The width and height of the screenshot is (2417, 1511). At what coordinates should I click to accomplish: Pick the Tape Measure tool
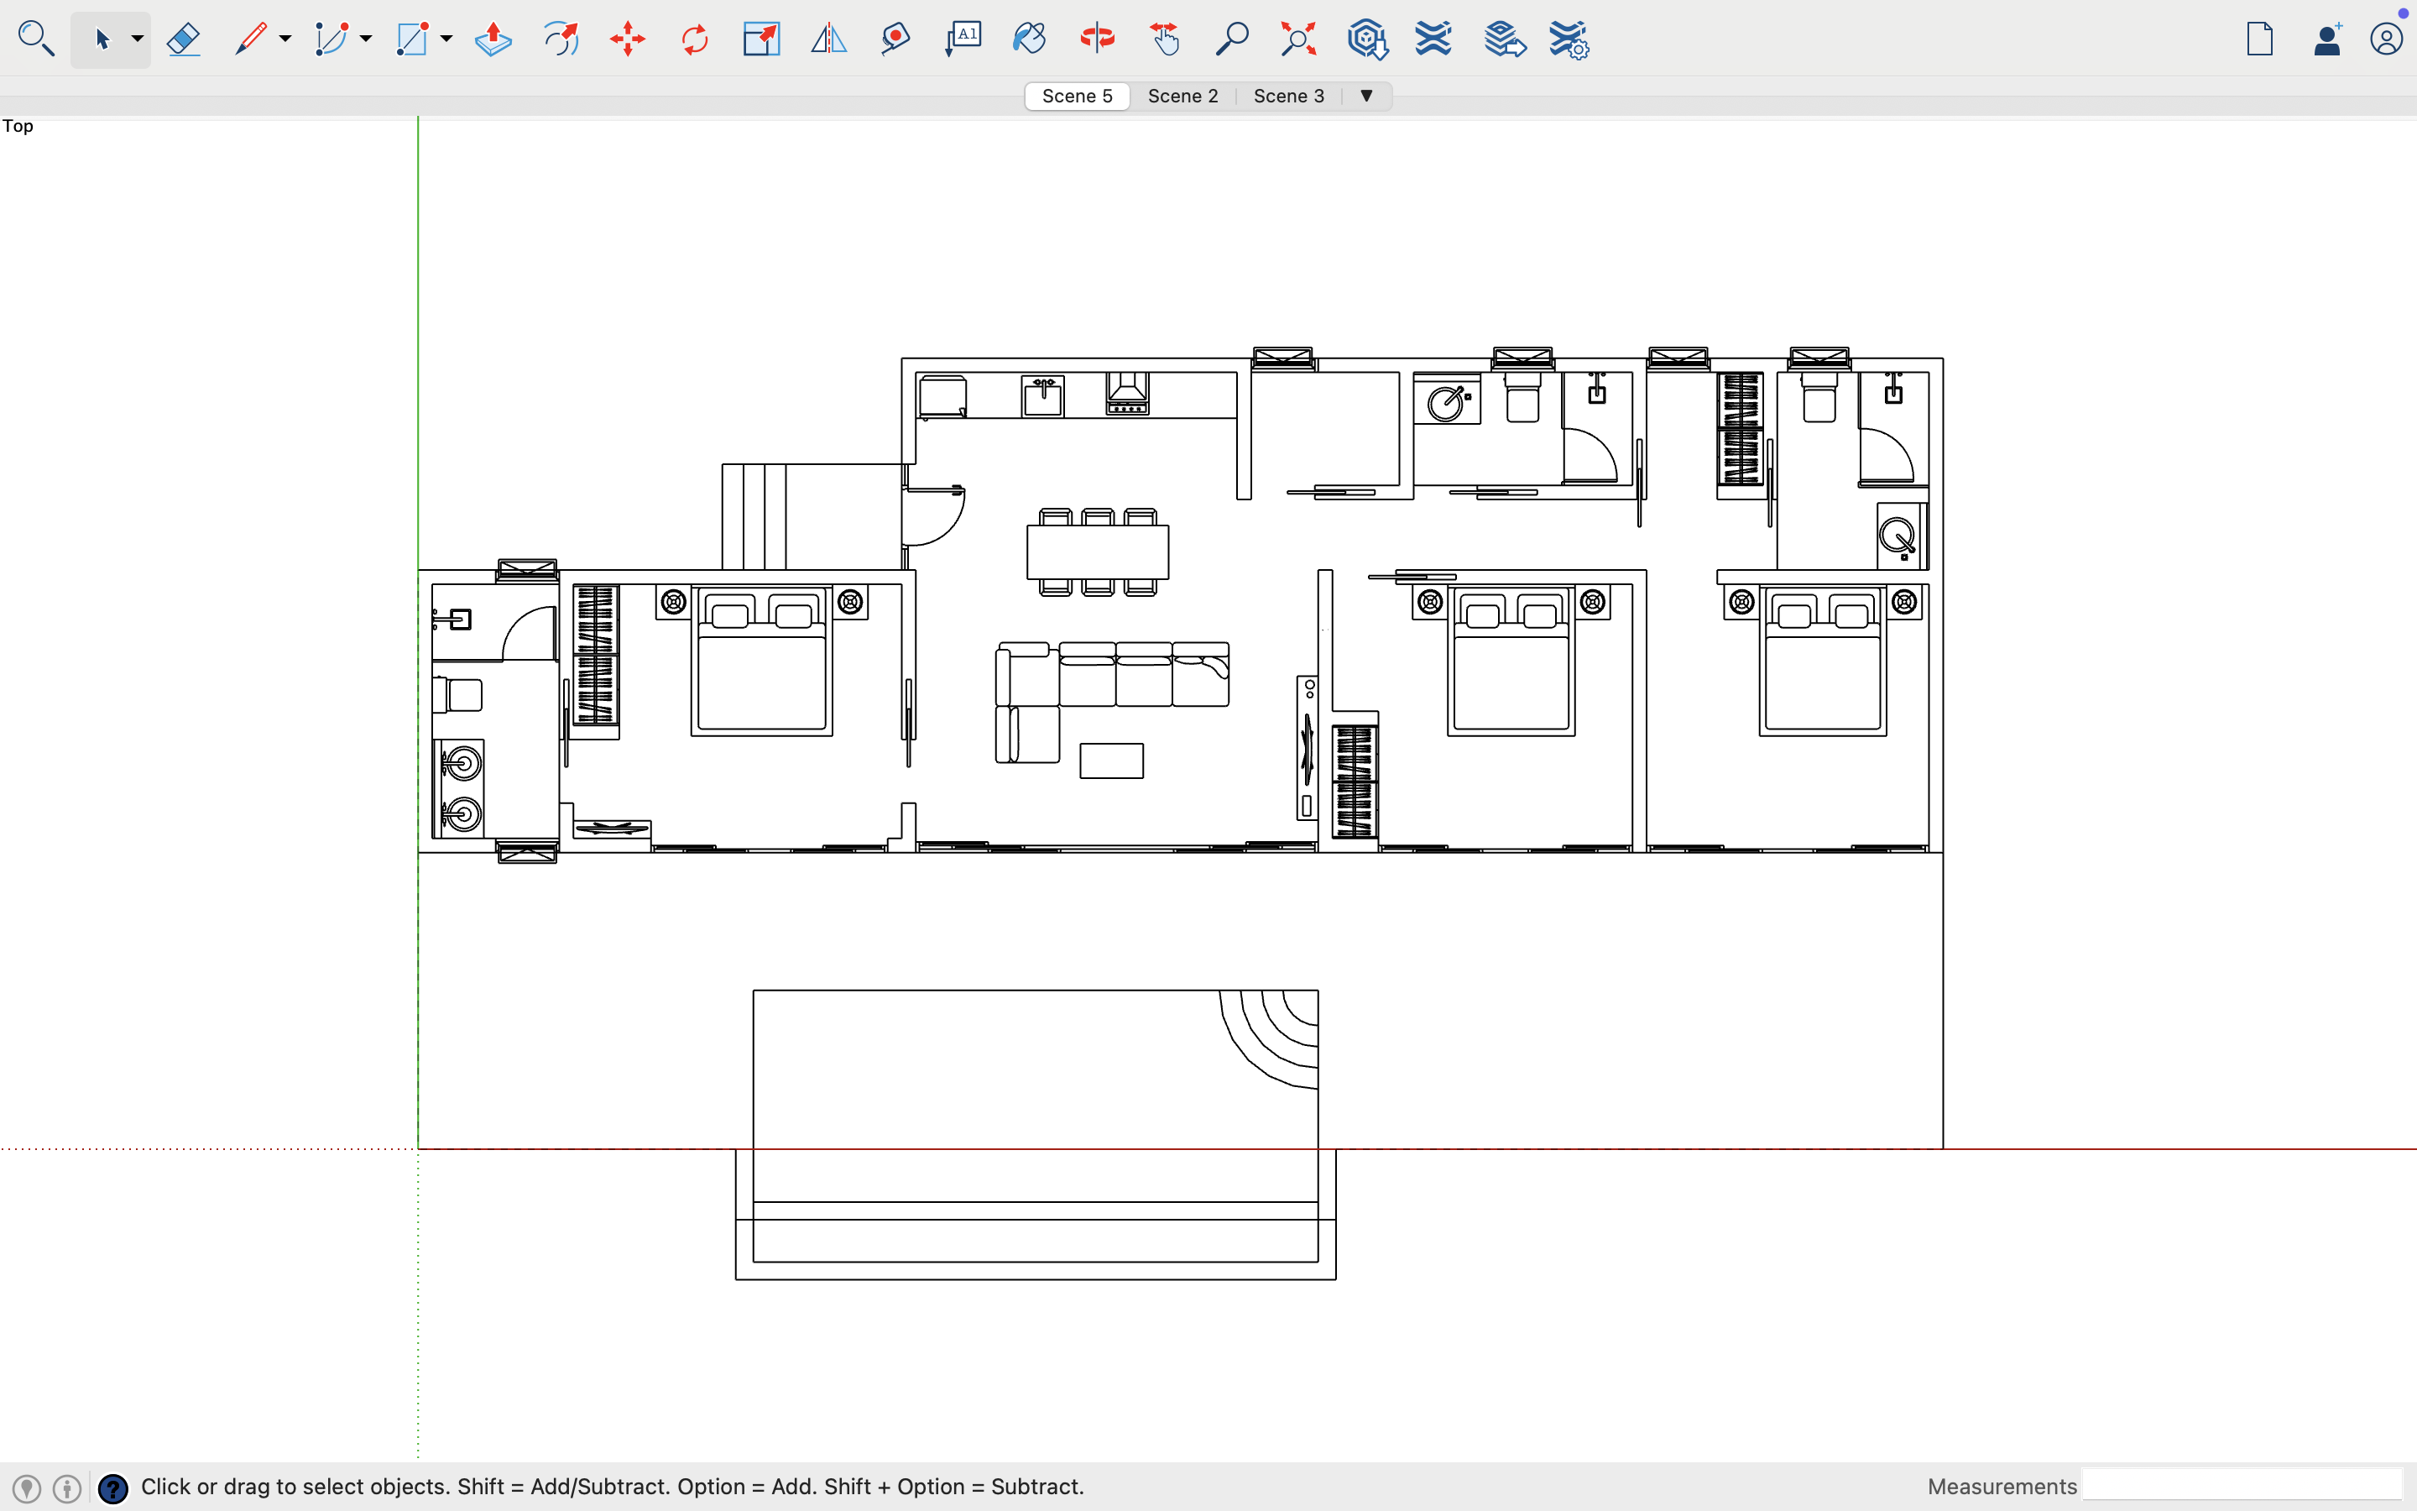pos(894,39)
